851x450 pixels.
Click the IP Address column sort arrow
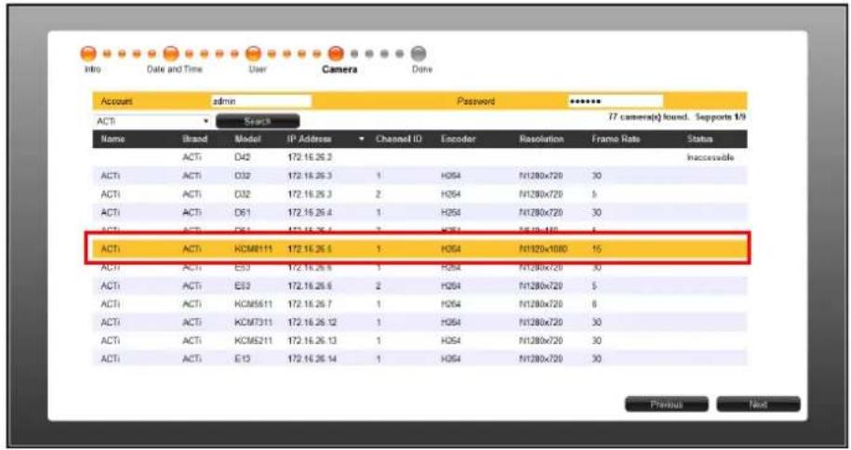(x=362, y=139)
